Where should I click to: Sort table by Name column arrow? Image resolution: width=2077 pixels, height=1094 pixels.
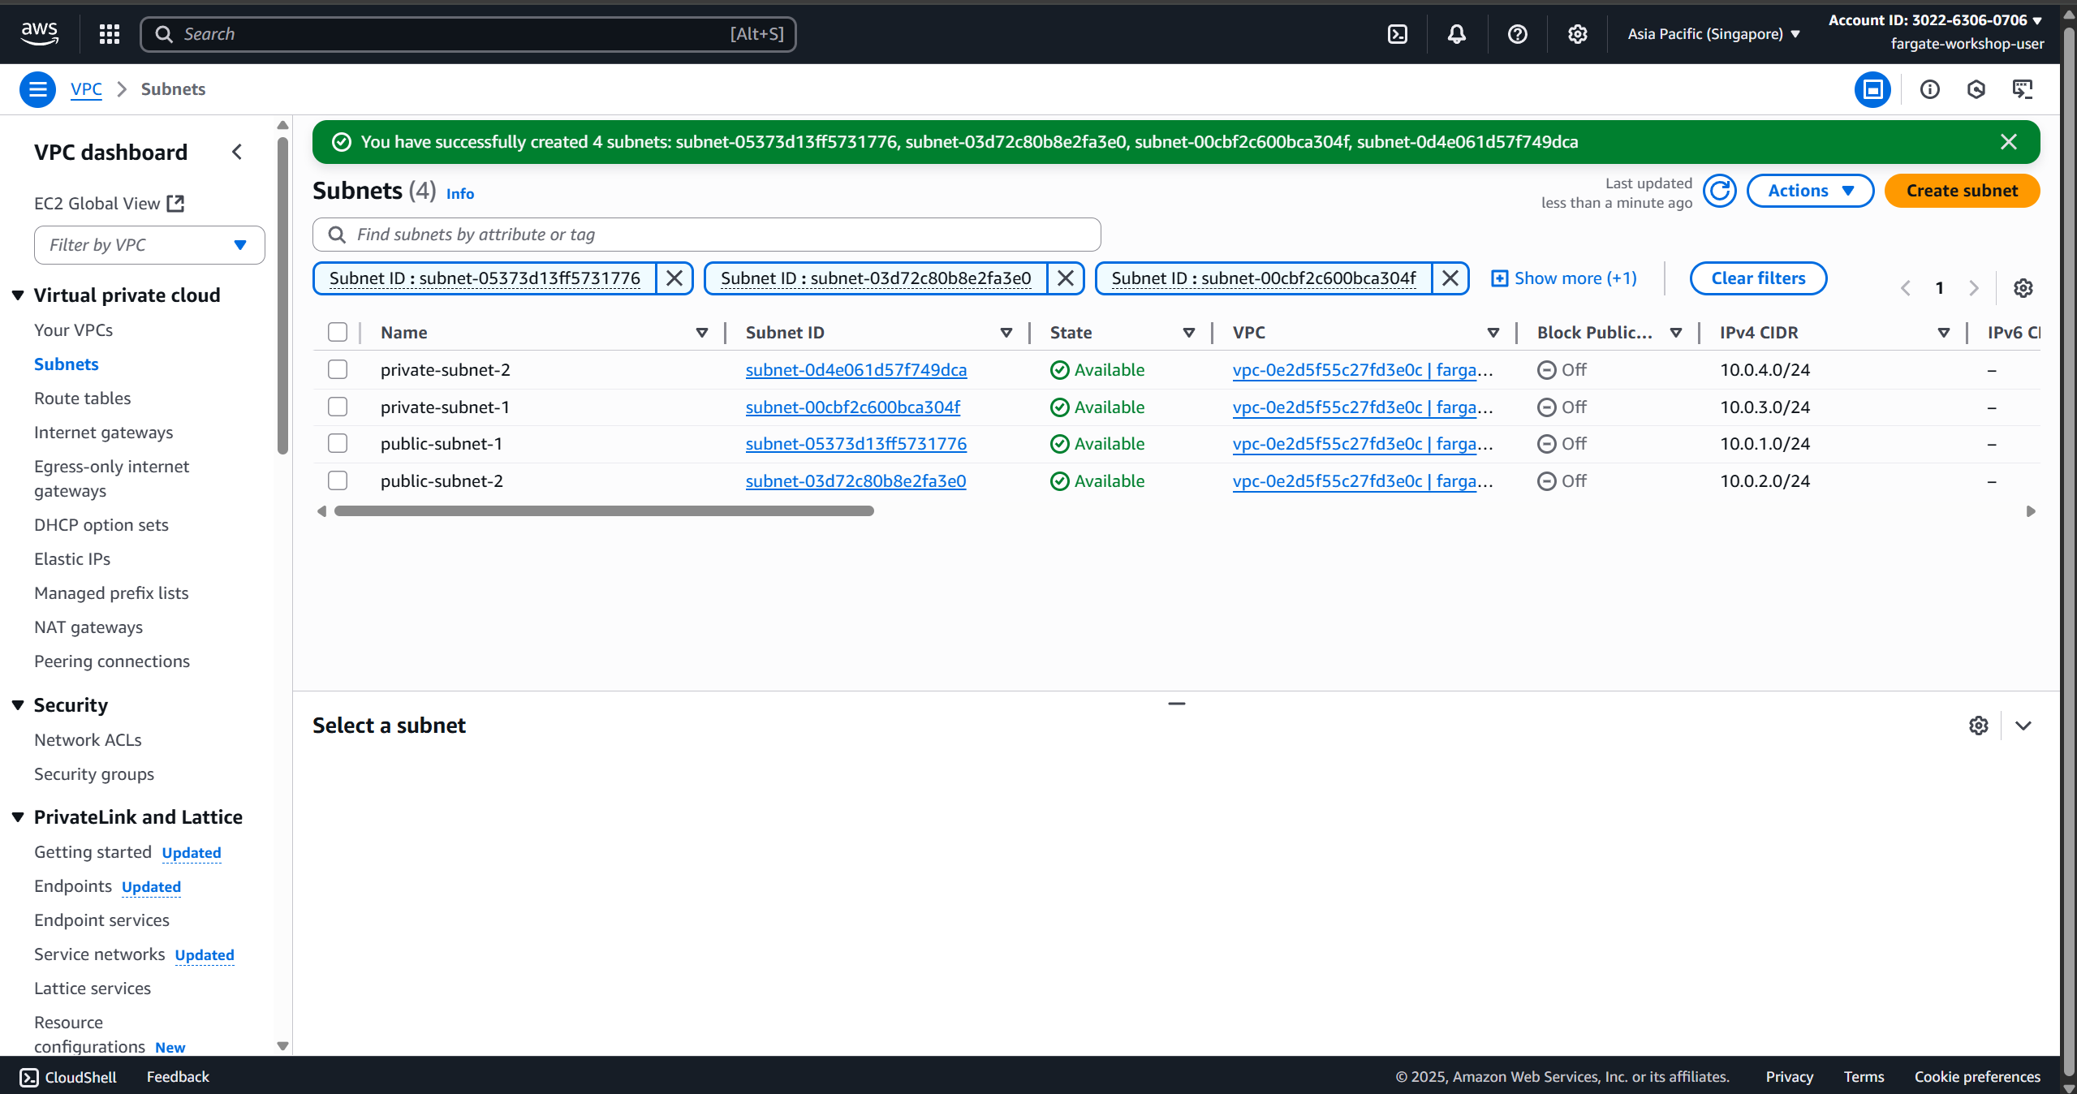pyautogui.click(x=702, y=333)
